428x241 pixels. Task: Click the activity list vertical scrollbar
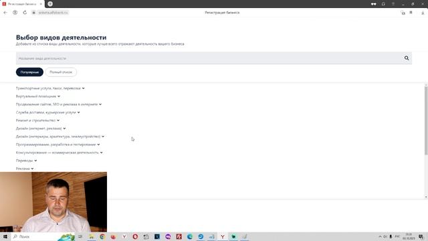[426, 121]
